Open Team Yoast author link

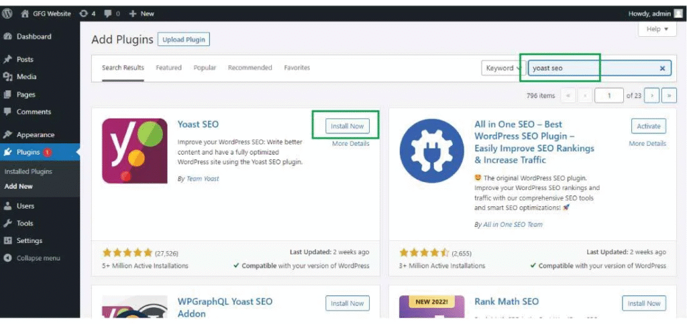203,179
